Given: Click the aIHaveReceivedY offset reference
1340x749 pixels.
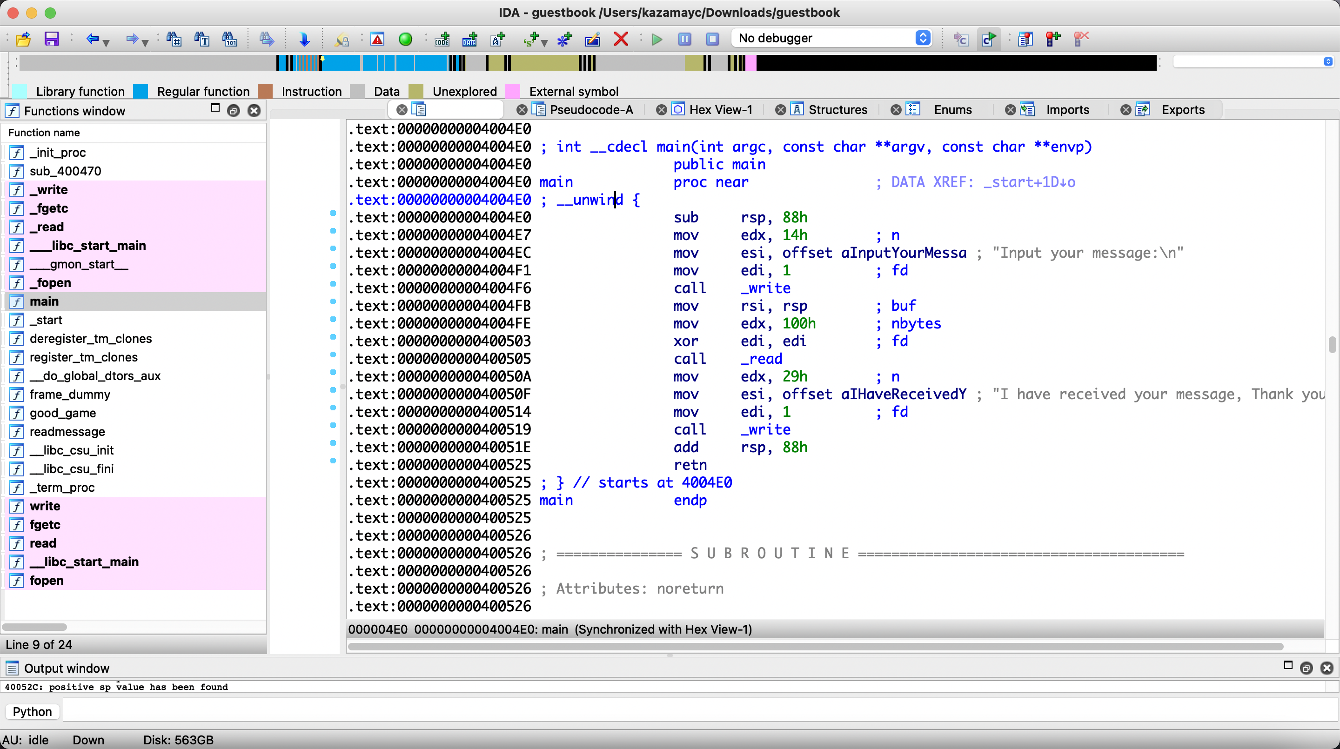Looking at the screenshot, I should pyautogui.click(x=904, y=394).
